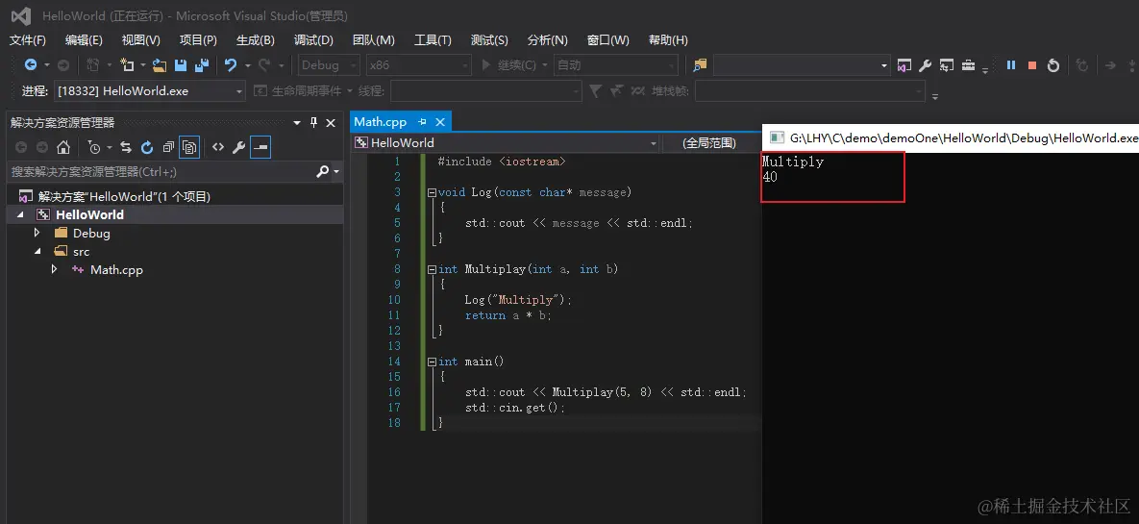This screenshot has width=1139, height=524.
Task: Select the Math.cpp editor tab
Action: tap(381, 121)
